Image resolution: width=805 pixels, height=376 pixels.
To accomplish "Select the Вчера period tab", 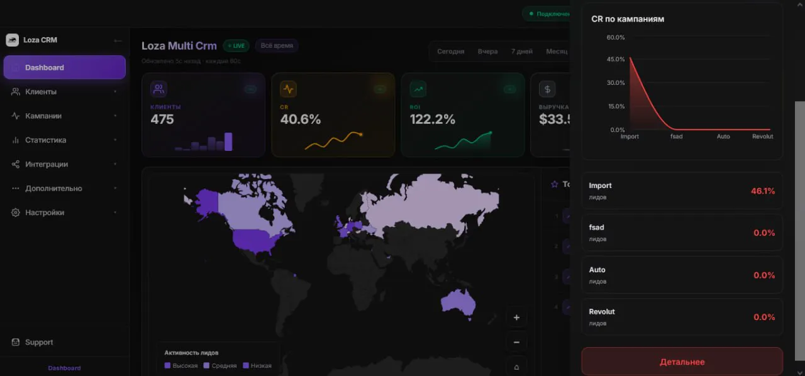I will 487,52.
